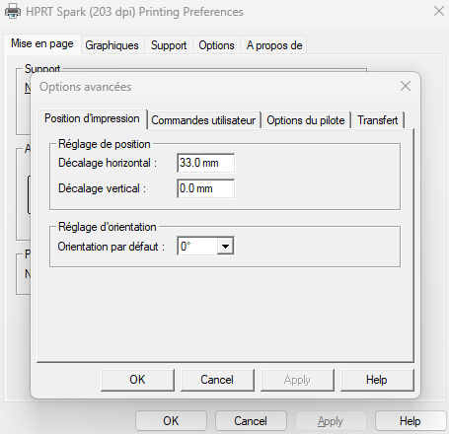Switch to the Graphiques tab in Printing Preferences
Screen dimensions: 449x434
pos(112,45)
